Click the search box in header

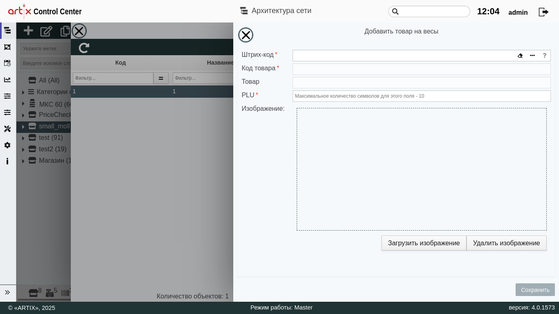(x=433, y=11)
